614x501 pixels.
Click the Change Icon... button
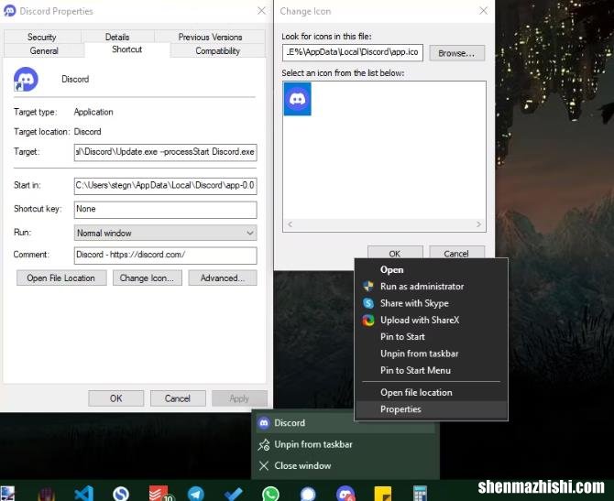point(148,278)
